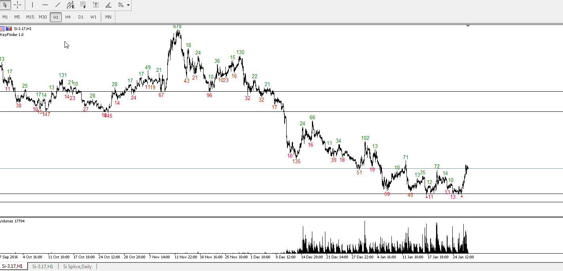
Task: Click the 8 Dec 12:00 time axis label
Action: point(285,257)
